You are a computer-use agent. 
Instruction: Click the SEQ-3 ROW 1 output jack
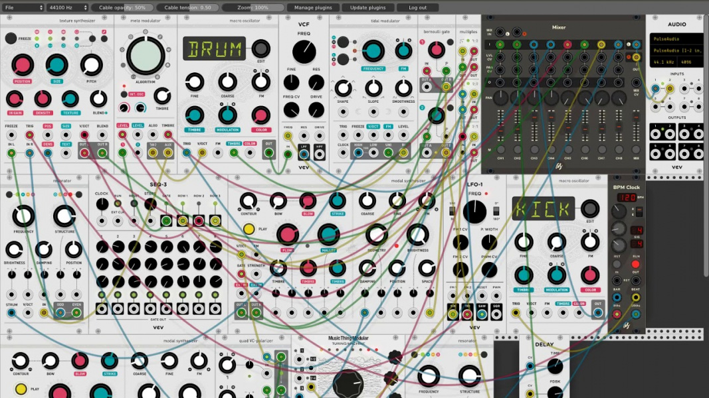click(182, 221)
